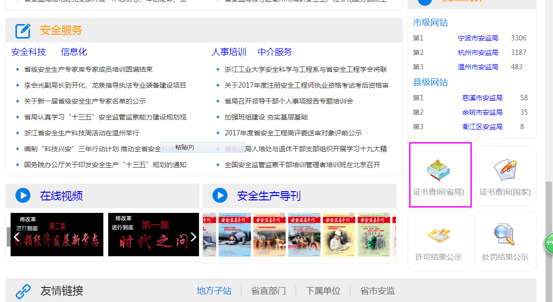553x302 pixels.
Task: Open the 证书查询(国家) icon
Action: pos(505,170)
